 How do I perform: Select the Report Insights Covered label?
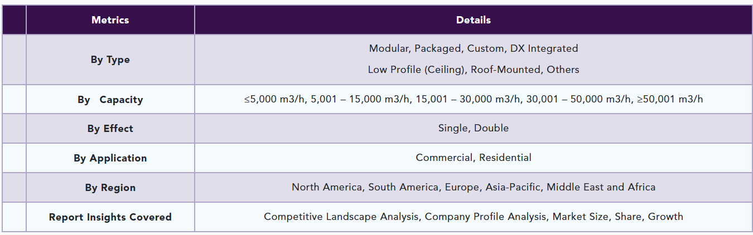tap(110, 217)
